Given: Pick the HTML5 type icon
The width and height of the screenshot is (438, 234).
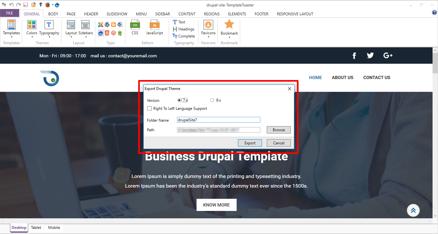Looking at the screenshot, I should [107, 33].
